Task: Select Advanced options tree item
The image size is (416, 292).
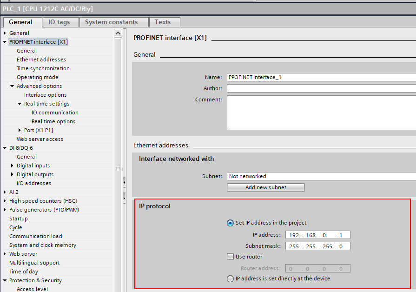Action: 39,86
